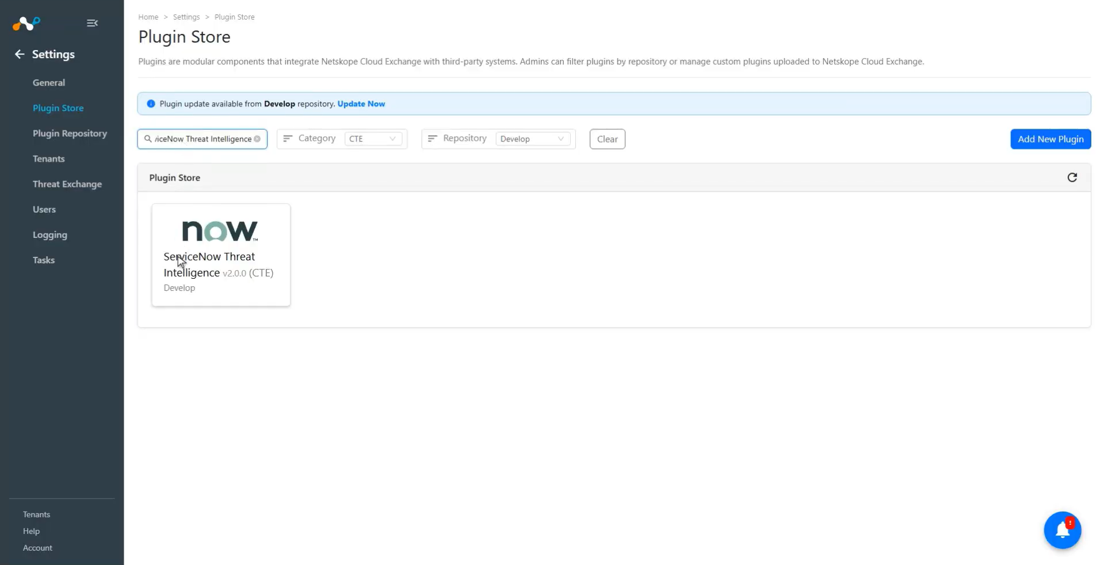Image resolution: width=1104 pixels, height=565 pixels.
Task: Click the Netskope logo icon
Action: [x=26, y=24]
